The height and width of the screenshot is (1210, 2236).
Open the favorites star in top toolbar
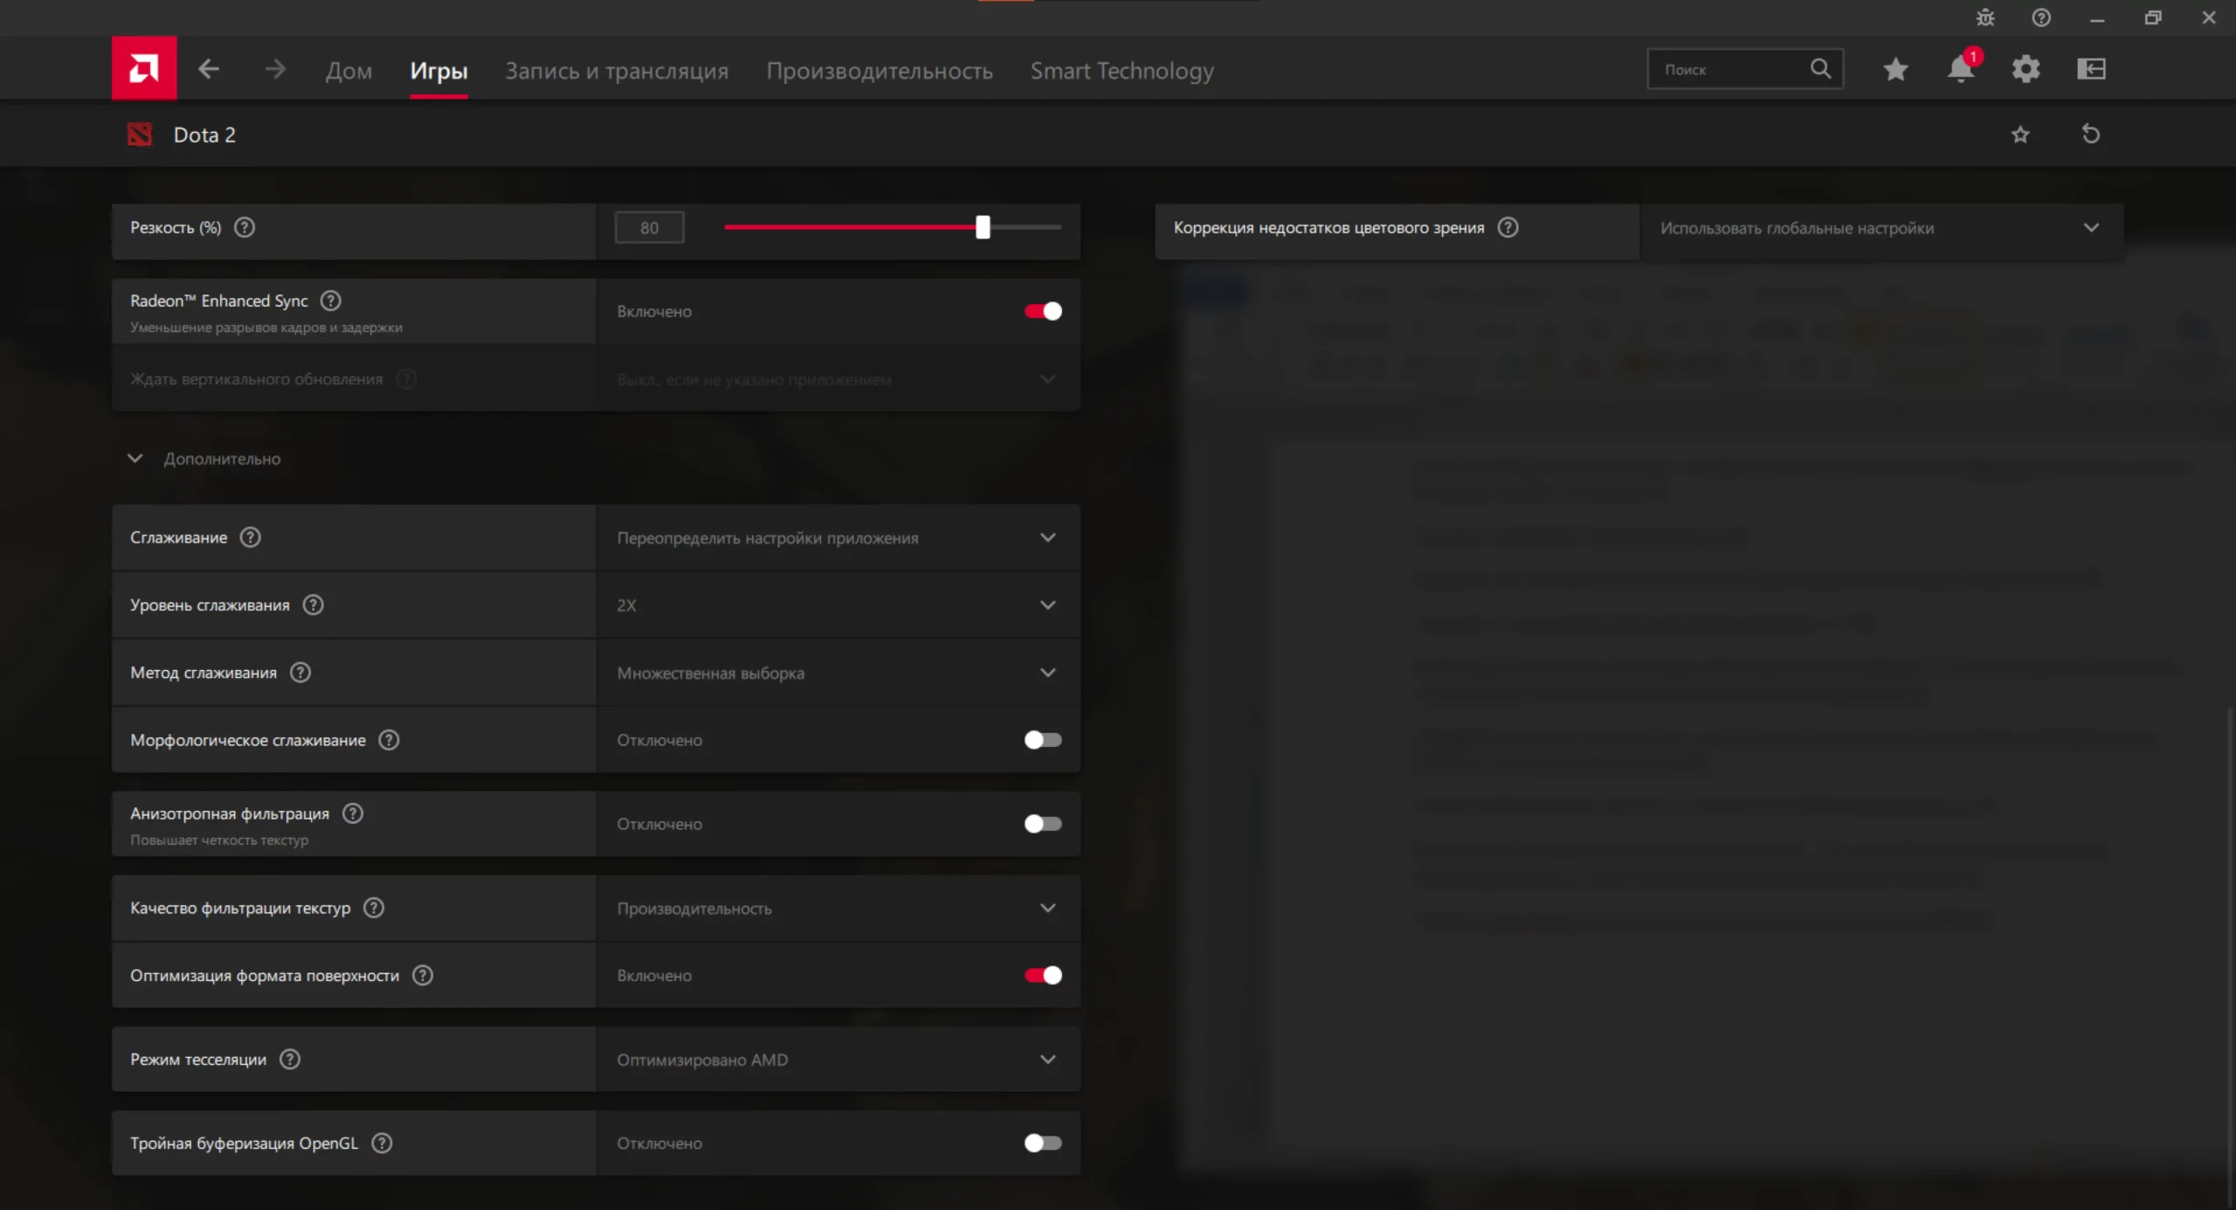1894,69
